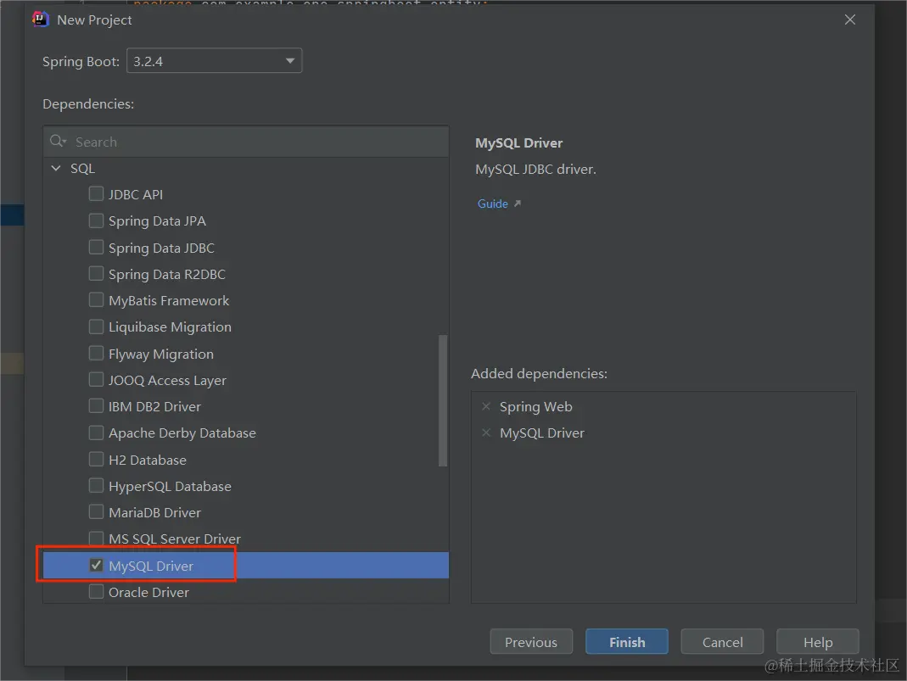Toggle the Flyway Migration checkbox

[x=96, y=353]
